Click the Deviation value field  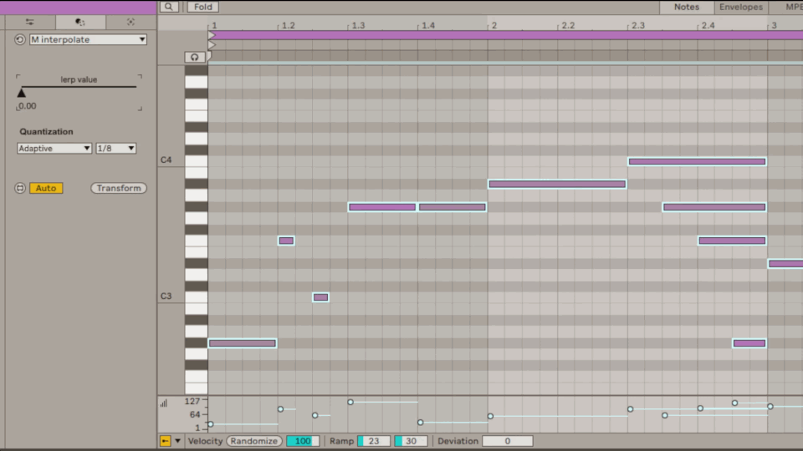click(507, 441)
